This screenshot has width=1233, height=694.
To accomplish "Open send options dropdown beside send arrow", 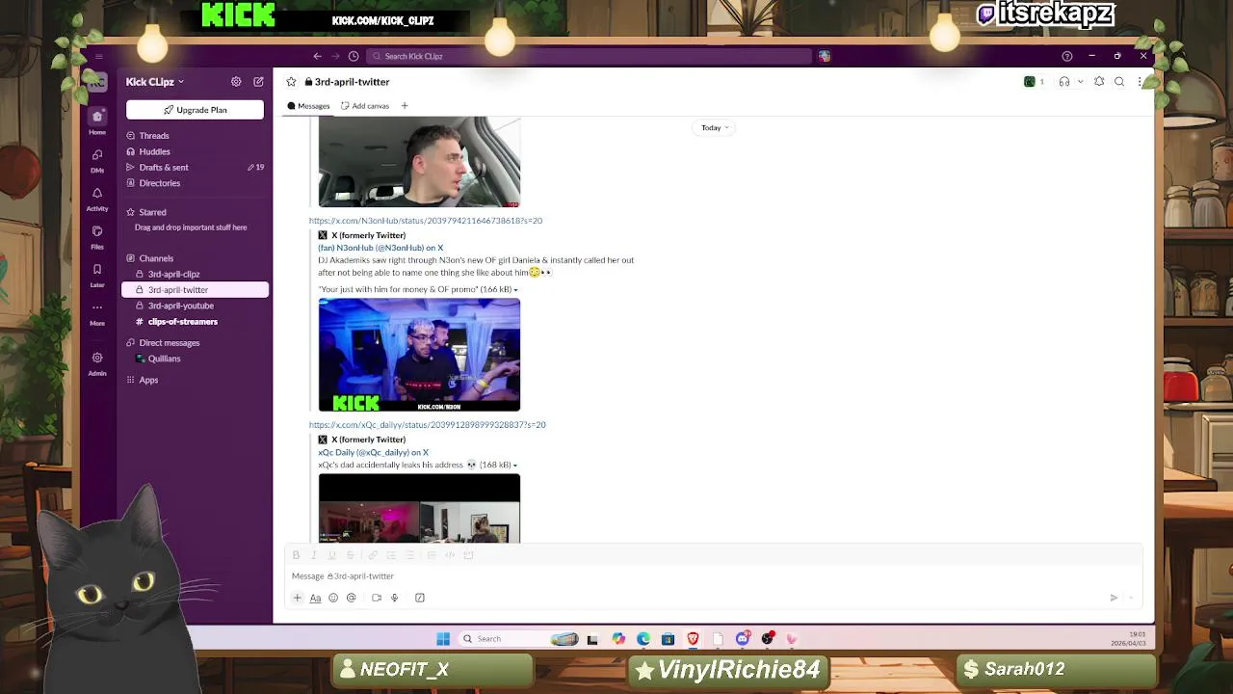I will (1131, 598).
